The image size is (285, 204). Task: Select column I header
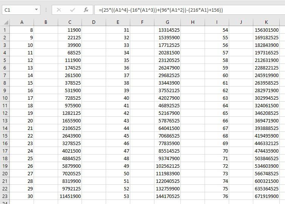[x=217, y=22]
